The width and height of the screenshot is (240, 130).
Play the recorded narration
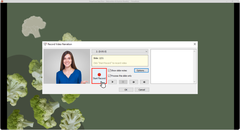click(112, 82)
